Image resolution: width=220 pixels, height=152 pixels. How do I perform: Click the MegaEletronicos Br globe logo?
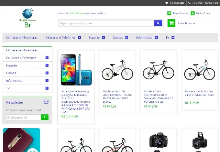[27, 18]
